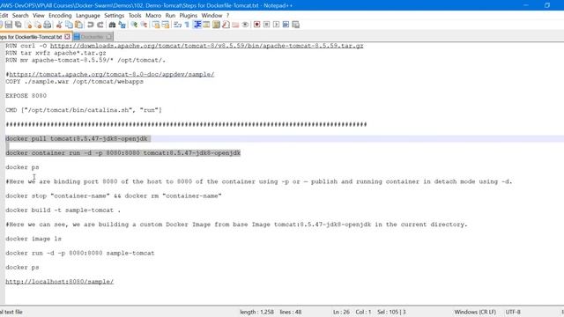The height and width of the screenshot is (317, 564).
Task: Click the 'docker pull tomcat:8.5.47-jdk8-openjdk' line
Action: [x=77, y=139]
